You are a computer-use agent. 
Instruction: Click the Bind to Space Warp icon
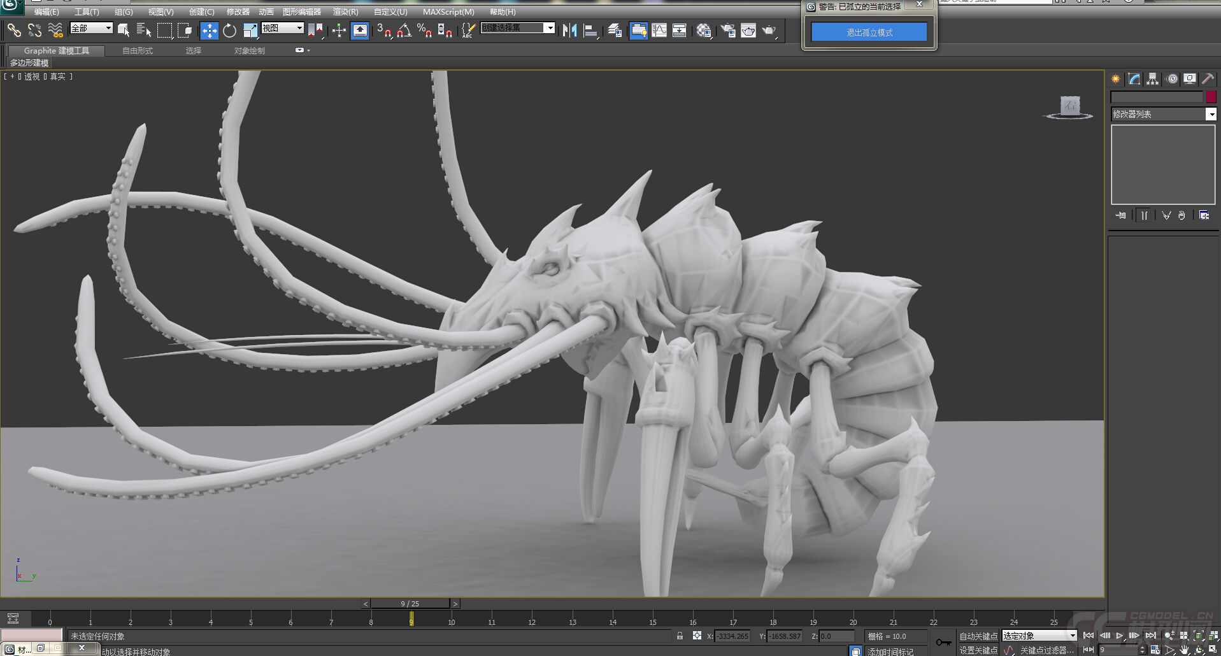(x=55, y=30)
